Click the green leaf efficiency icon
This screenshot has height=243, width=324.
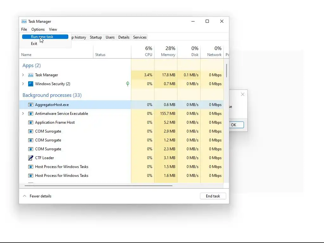click(128, 84)
